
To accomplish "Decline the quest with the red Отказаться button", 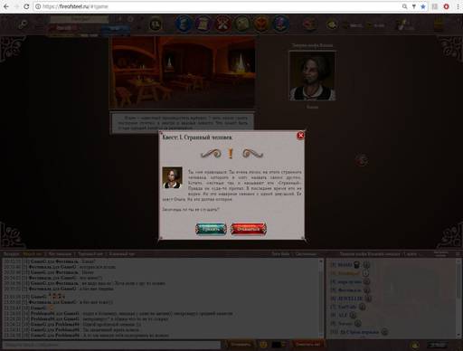I will click(249, 229).
